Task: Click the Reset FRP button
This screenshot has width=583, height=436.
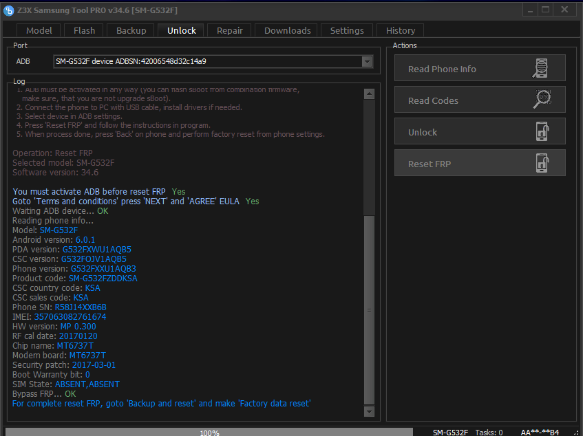Action: pos(480,163)
